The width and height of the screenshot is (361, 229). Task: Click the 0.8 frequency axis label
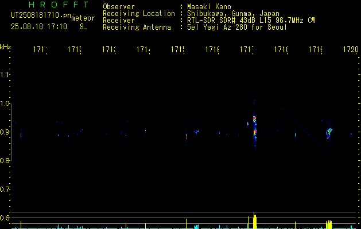5,160
